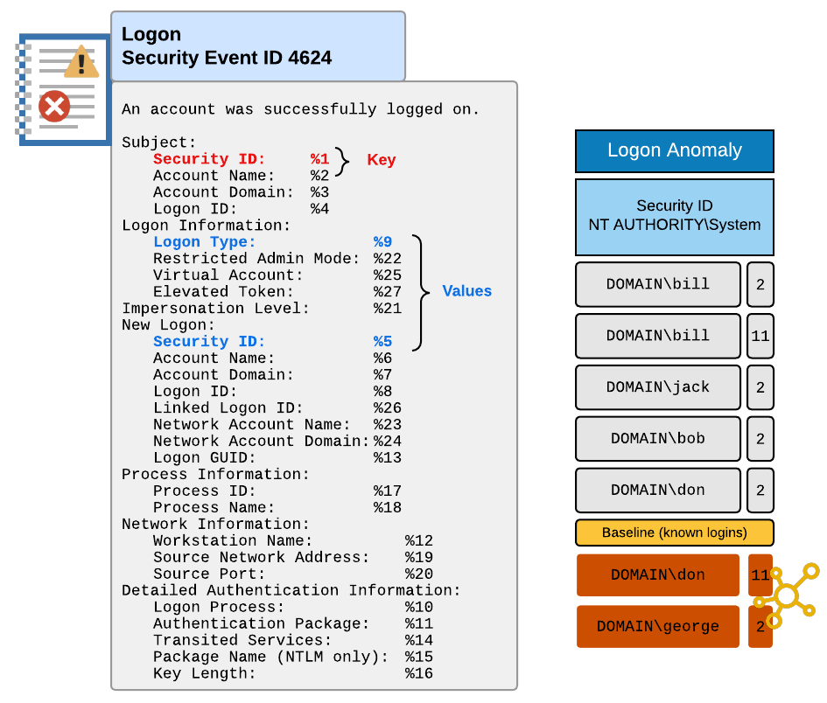Click the blue "Values" label
The width and height of the screenshot is (827, 703).
pos(466,291)
